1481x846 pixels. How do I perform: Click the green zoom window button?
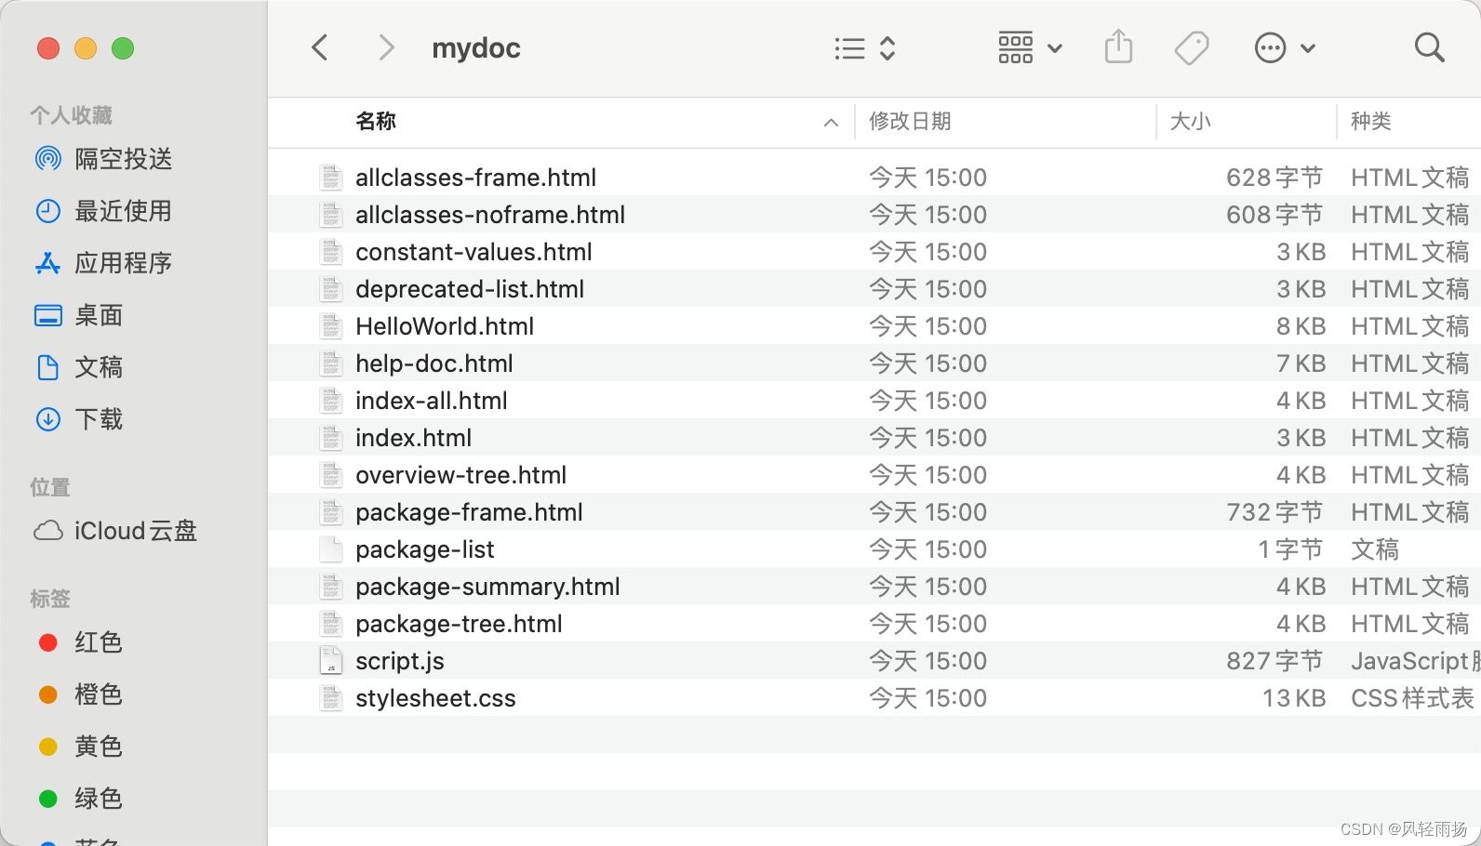[x=123, y=47]
